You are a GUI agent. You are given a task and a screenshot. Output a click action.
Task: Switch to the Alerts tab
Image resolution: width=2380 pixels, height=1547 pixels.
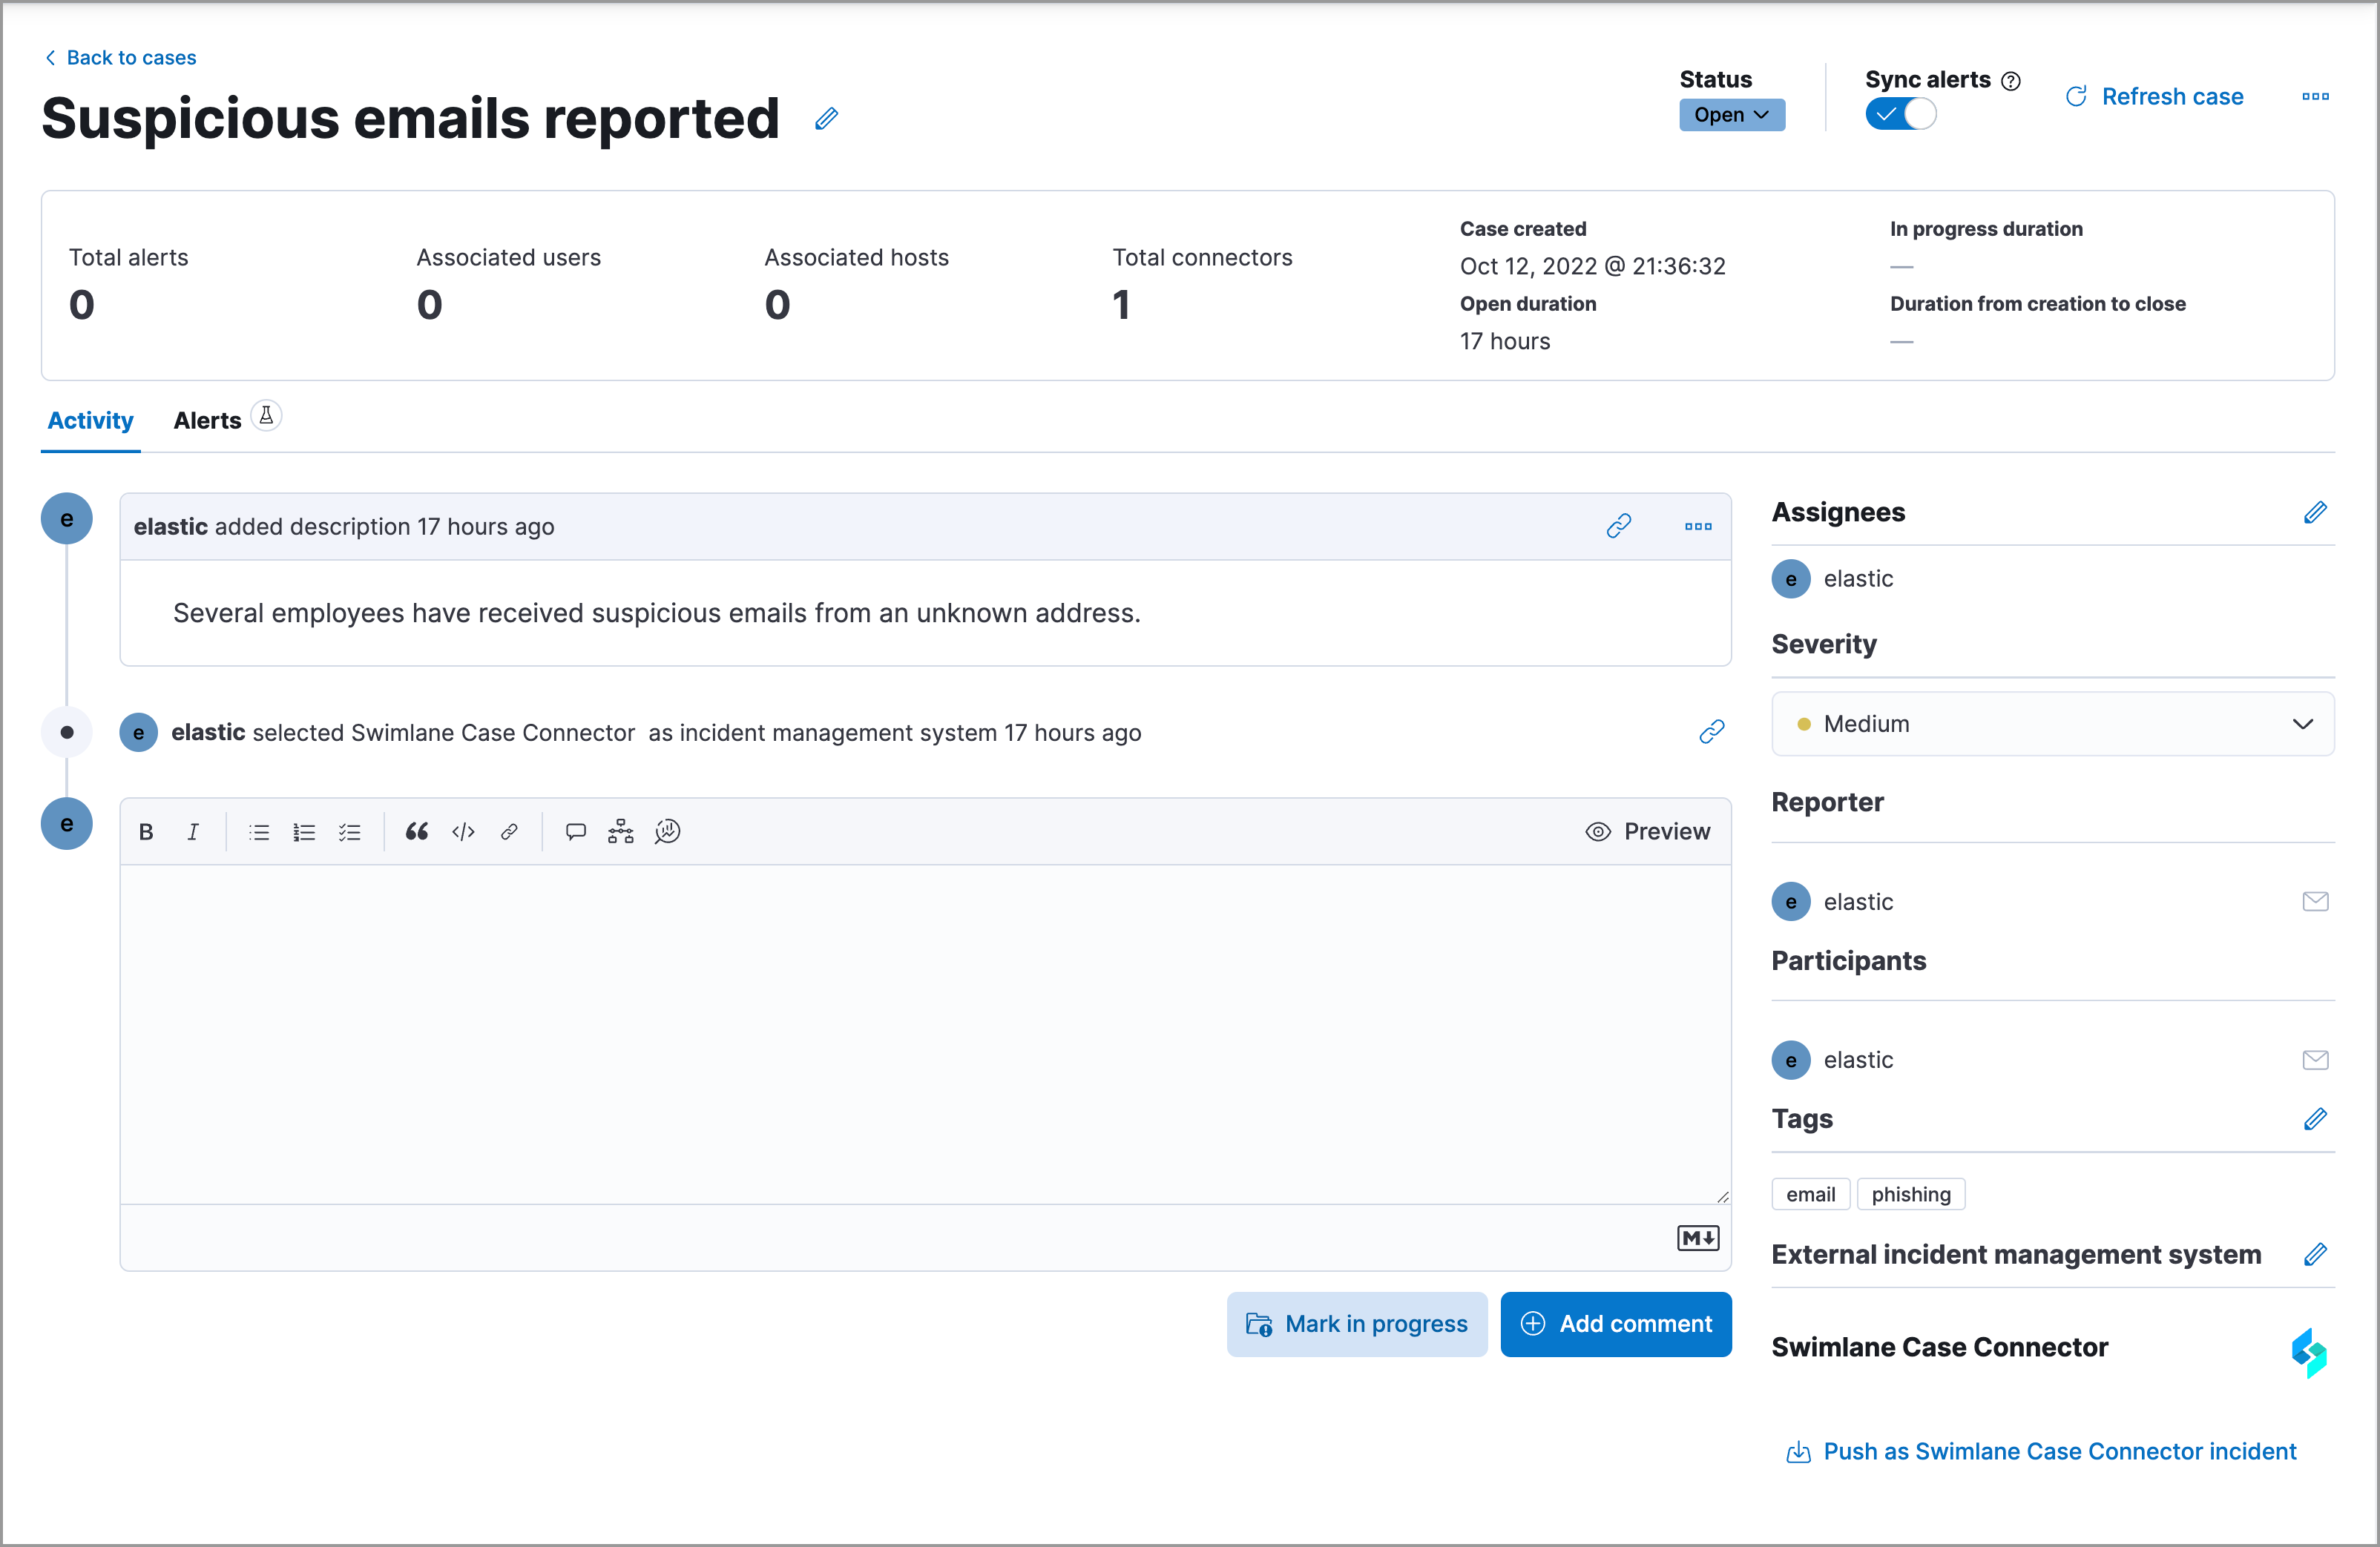coord(208,420)
